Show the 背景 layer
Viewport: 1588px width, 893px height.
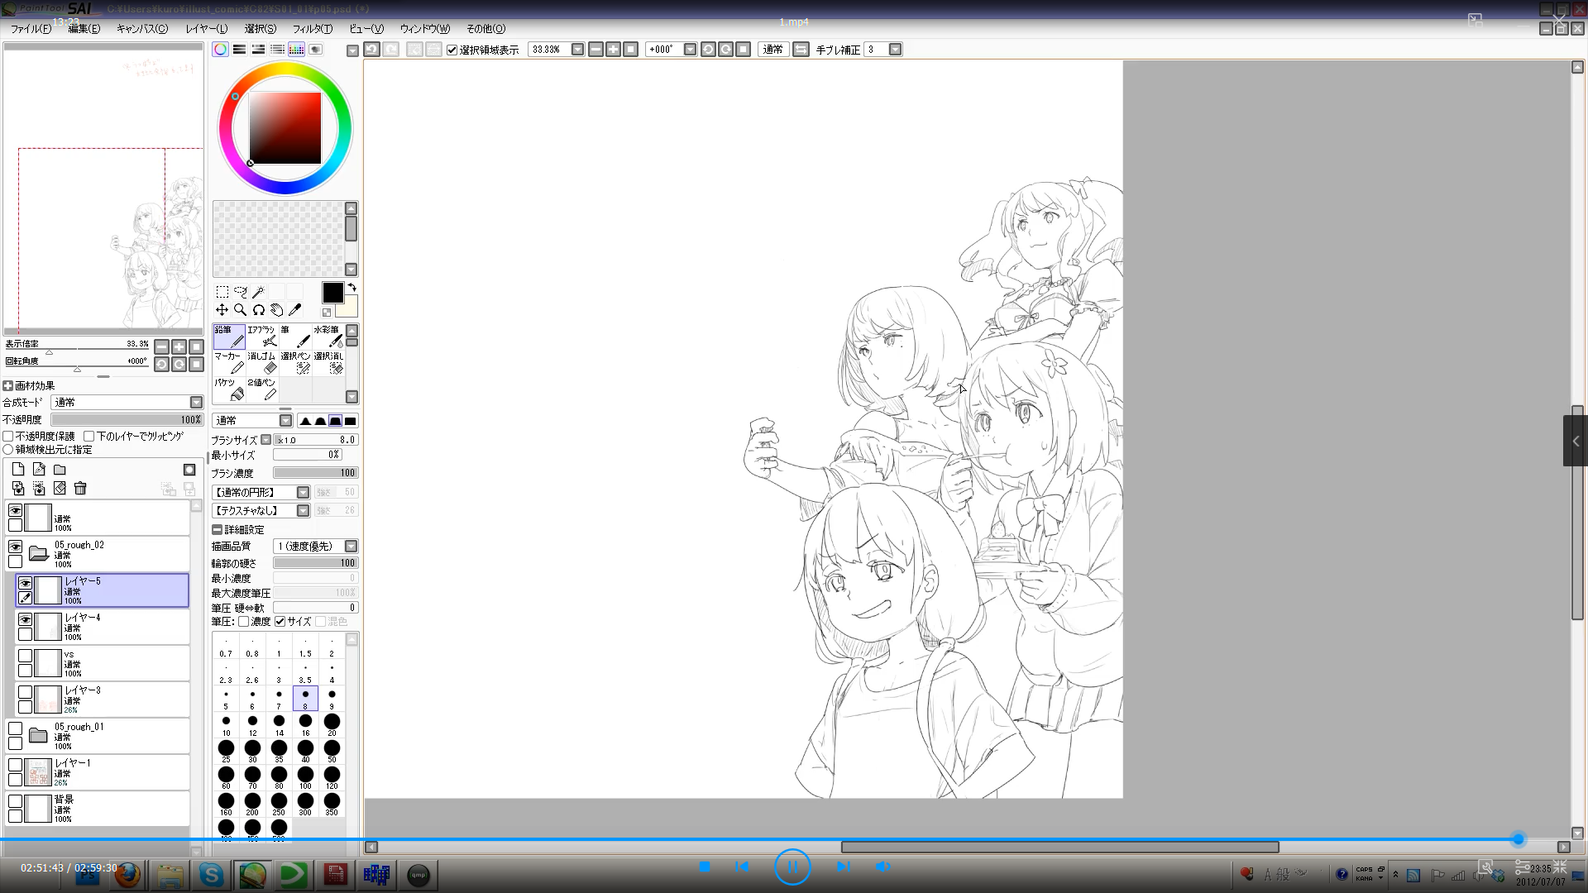(x=15, y=801)
